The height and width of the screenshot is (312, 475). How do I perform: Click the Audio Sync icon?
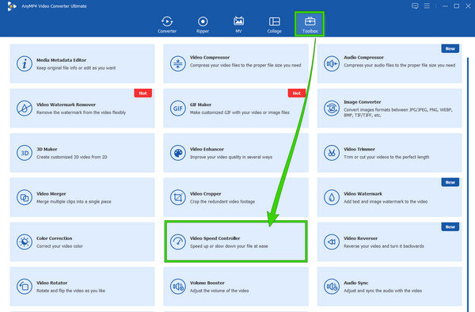pyautogui.click(x=332, y=286)
